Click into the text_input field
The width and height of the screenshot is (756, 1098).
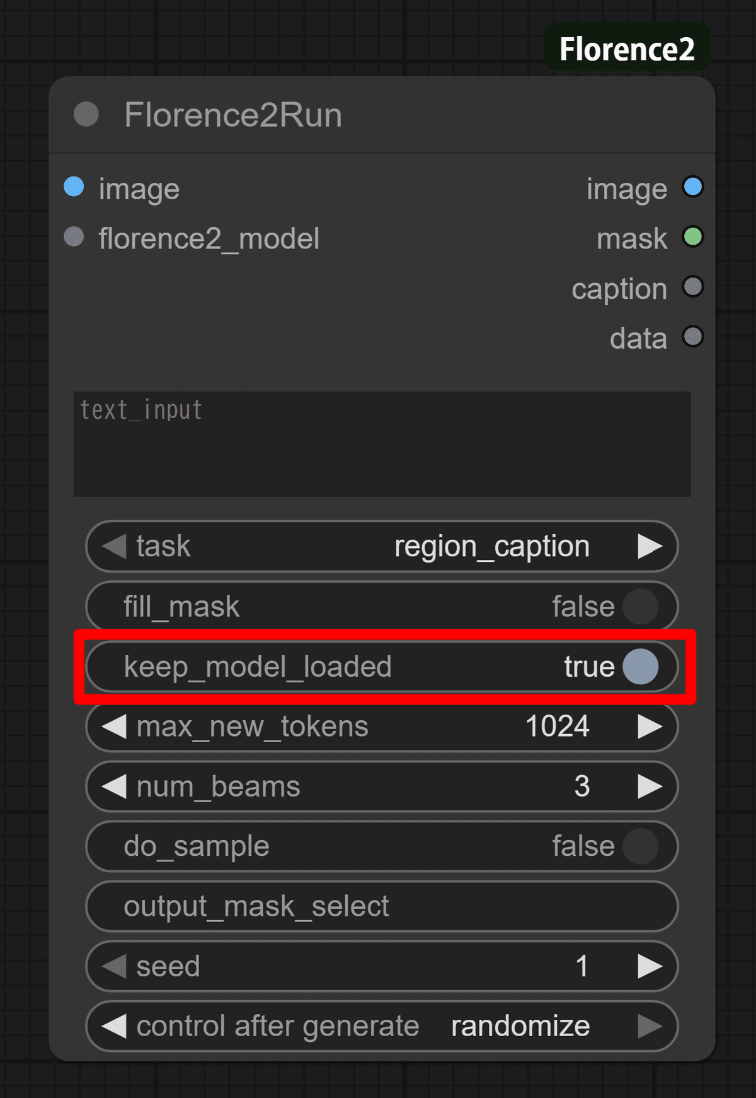pos(382,444)
